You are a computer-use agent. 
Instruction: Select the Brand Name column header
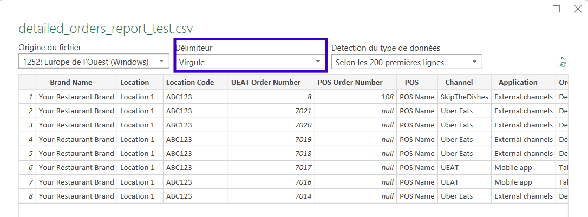(76, 82)
